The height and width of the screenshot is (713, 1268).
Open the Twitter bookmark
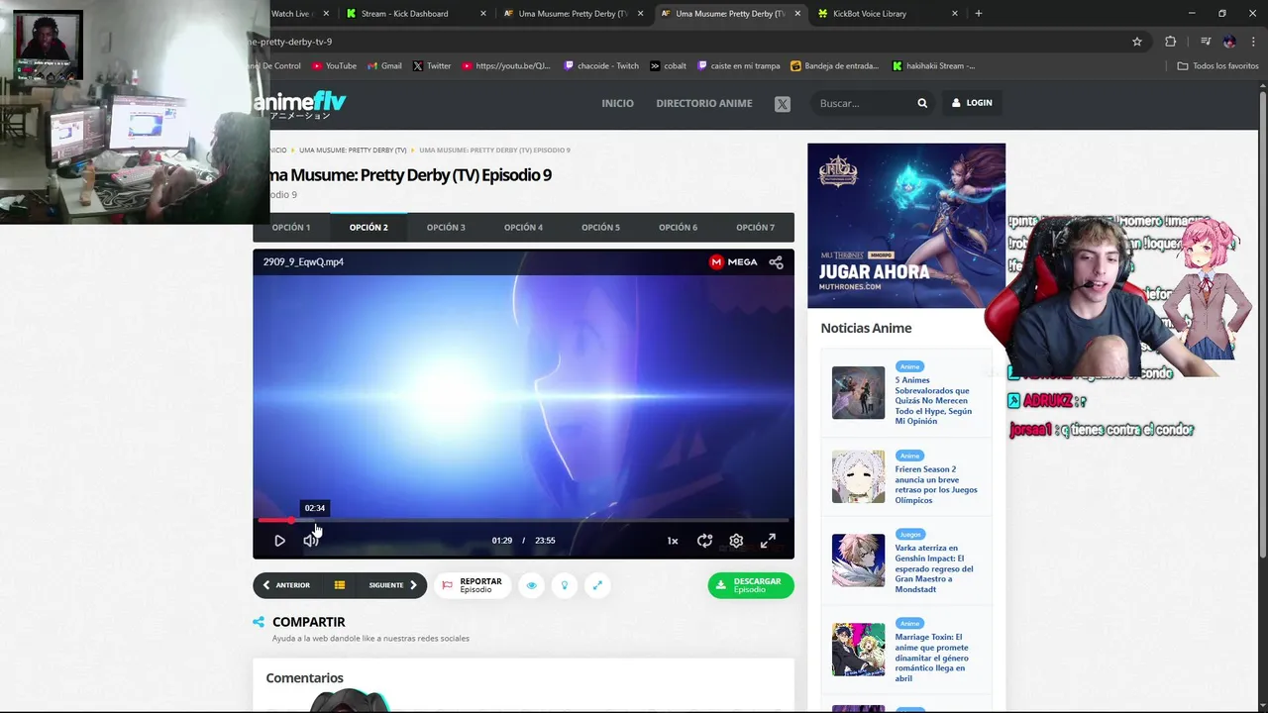click(x=431, y=66)
